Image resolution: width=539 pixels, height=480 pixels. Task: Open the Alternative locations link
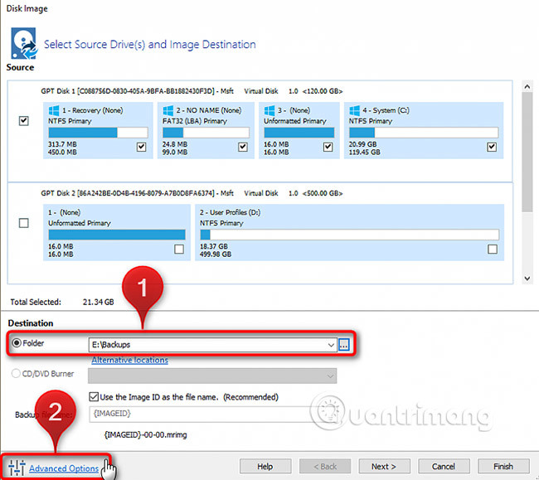pyautogui.click(x=129, y=361)
